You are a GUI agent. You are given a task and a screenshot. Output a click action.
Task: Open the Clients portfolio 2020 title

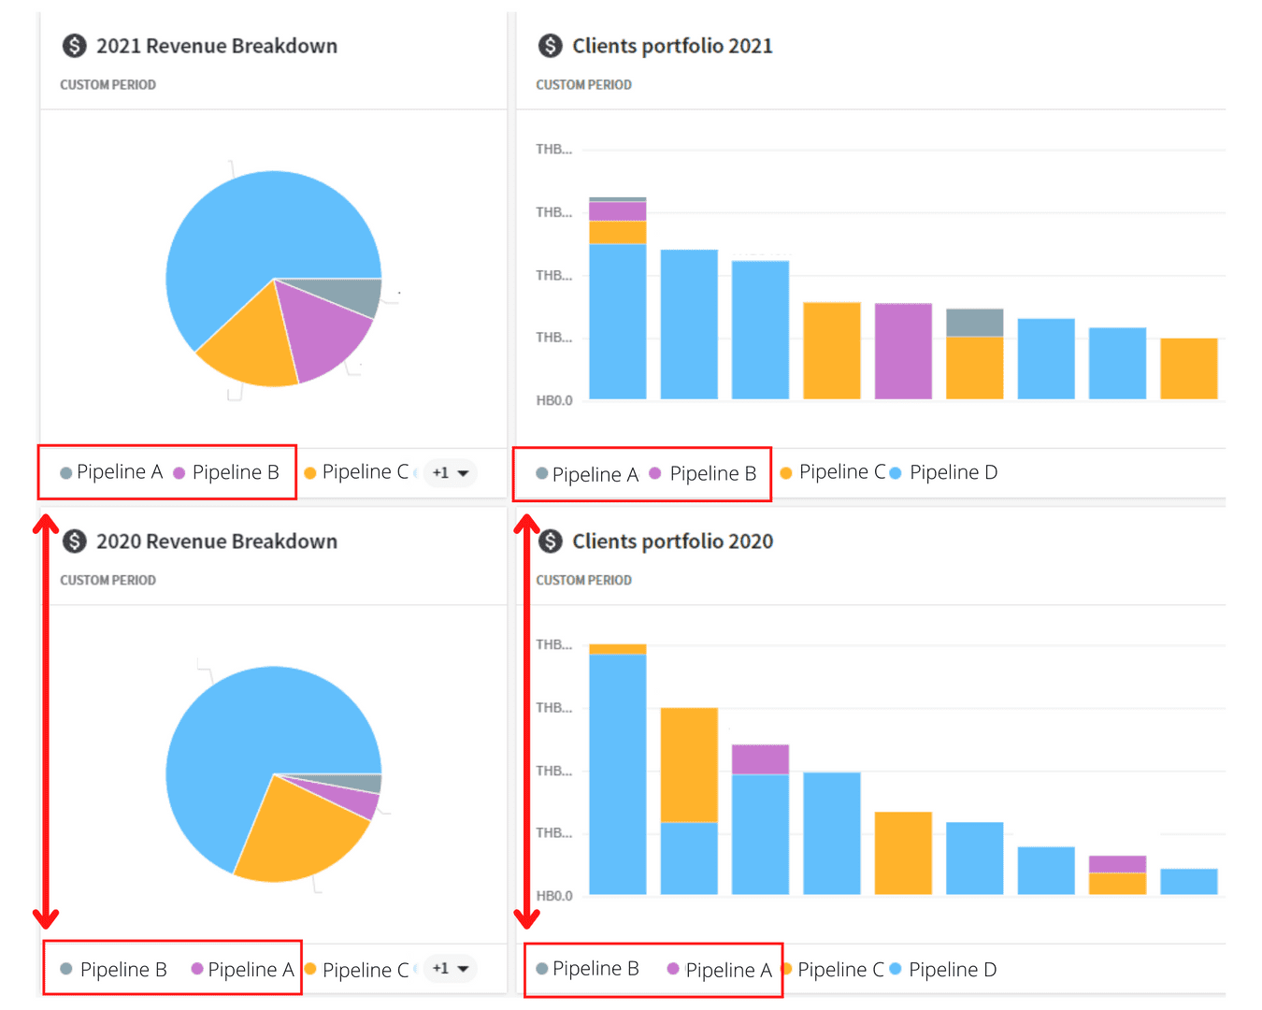672,541
